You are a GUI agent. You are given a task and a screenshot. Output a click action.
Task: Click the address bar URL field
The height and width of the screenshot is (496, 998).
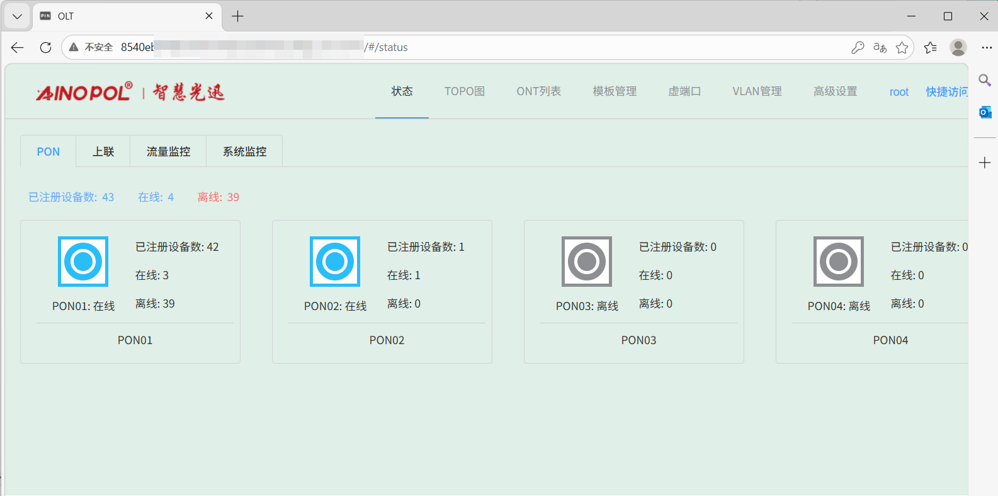pos(504,47)
